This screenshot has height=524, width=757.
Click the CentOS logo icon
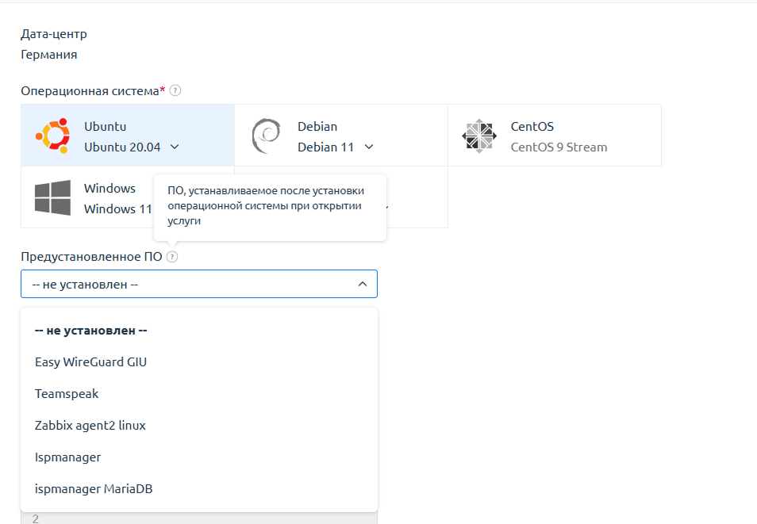tap(479, 136)
